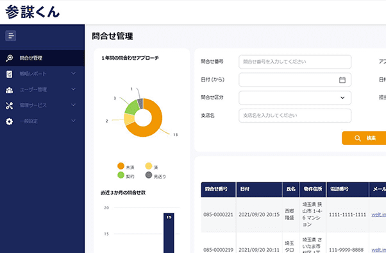The width and height of the screenshot is (386, 253).
Task: Select inquiry number 085-0000221
Action: click(218, 214)
